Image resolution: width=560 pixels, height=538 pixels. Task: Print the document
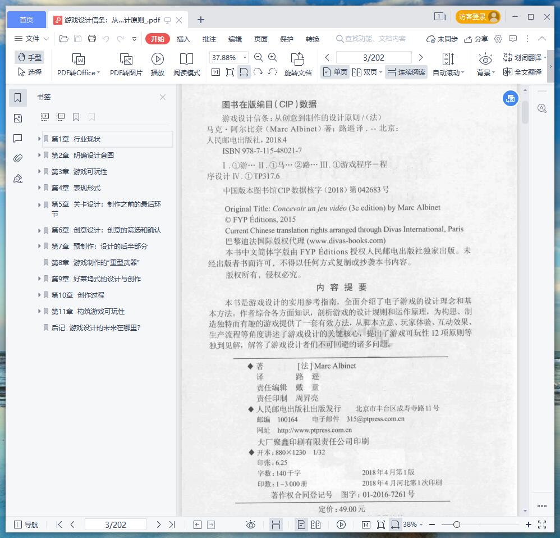pos(92,39)
